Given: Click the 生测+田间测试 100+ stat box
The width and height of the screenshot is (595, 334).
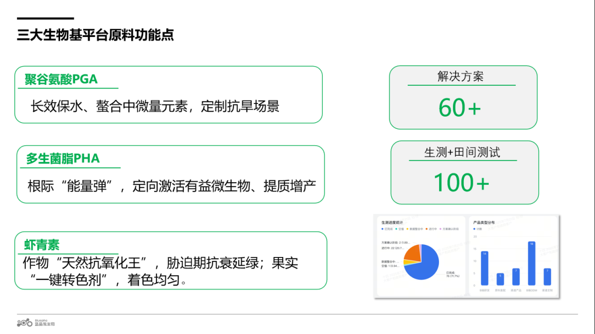Looking at the screenshot, I should tap(463, 172).
